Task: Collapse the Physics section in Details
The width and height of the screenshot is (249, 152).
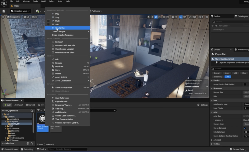Action: tap(212, 80)
